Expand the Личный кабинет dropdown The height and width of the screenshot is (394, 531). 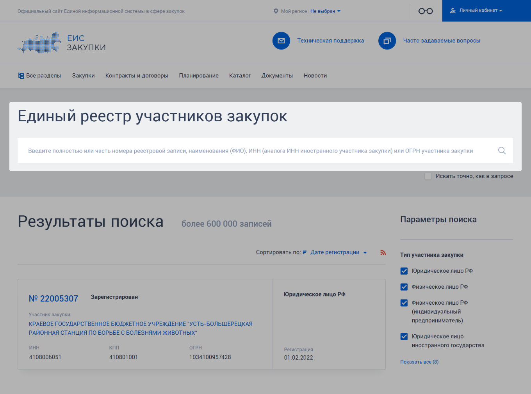pos(481,11)
